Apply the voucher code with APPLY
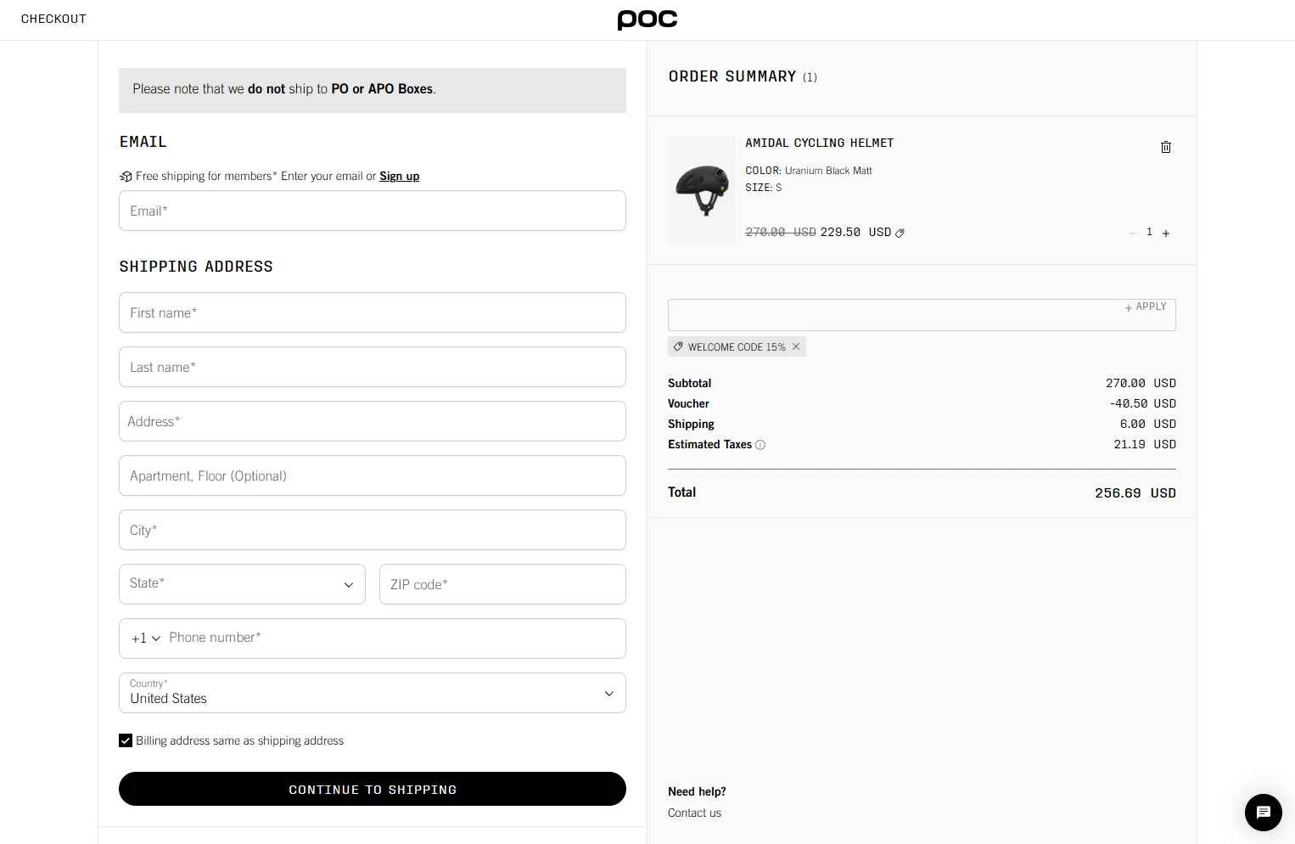Image resolution: width=1295 pixels, height=844 pixels. 1146,307
